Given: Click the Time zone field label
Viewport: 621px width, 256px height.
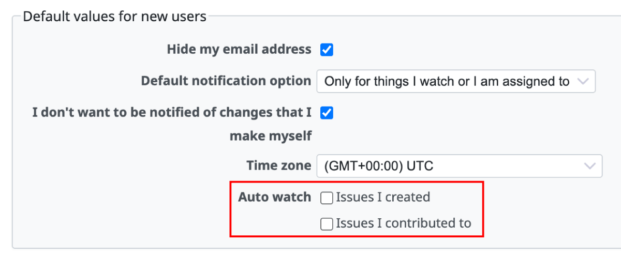Looking at the screenshot, I should coord(279,166).
